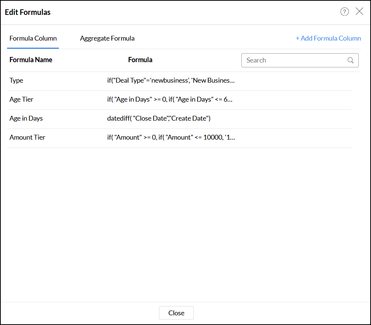Close the Edit Formulas dialog with X

tap(359, 12)
